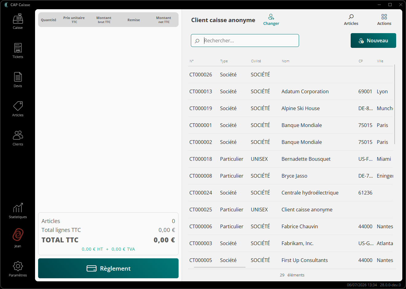
Task: Select Banque Mondiale client CT000001
Action: coord(291,125)
